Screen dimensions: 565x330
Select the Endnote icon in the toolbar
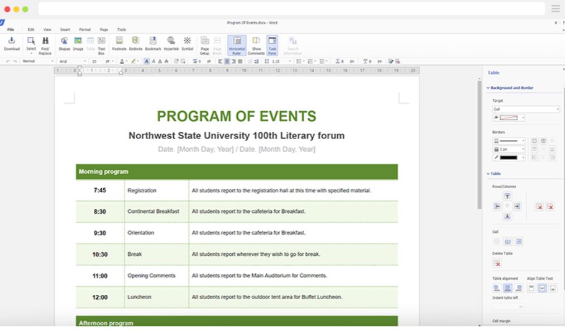tap(135, 41)
